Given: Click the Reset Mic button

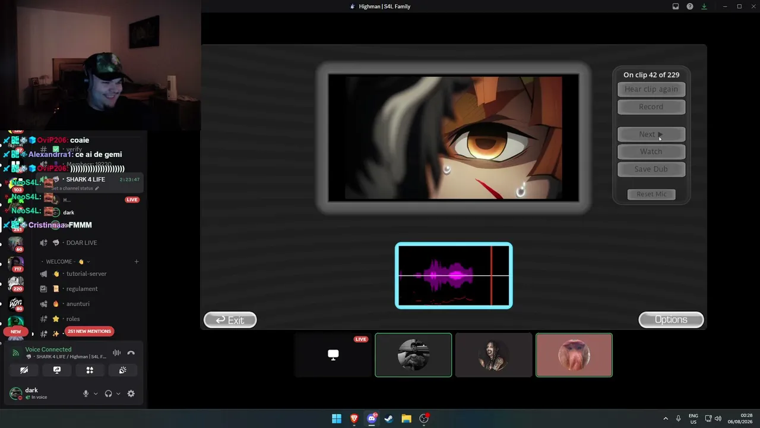Looking at the screenshot, I should coord(651,194).
